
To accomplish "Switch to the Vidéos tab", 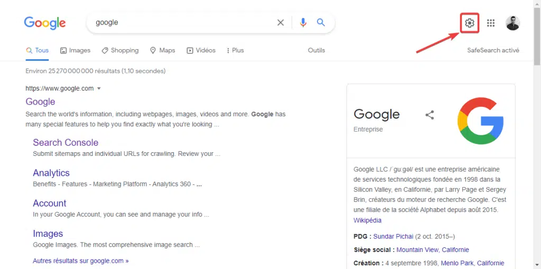I will tap(201, 50).
